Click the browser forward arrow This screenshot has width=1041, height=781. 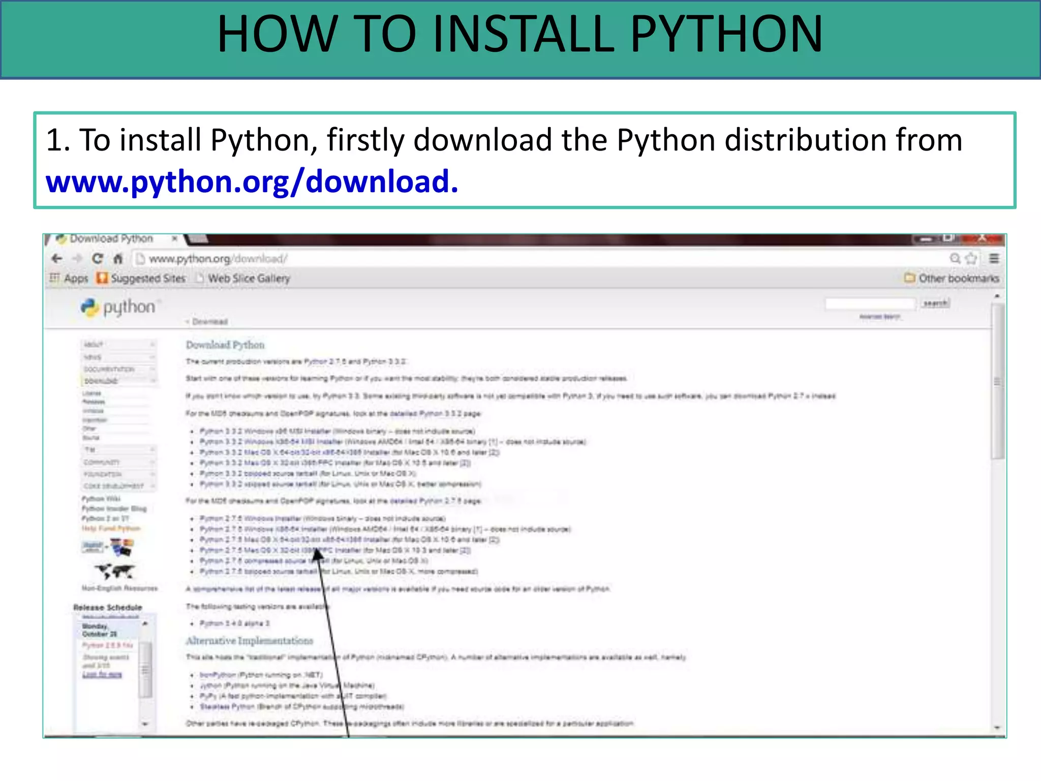(77, 258)
